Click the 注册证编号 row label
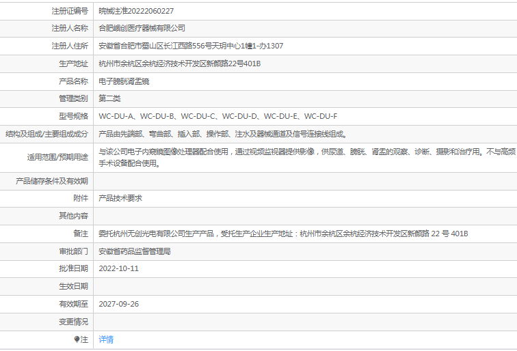Screen dimensions: 517x351 (x=70, y=11)
